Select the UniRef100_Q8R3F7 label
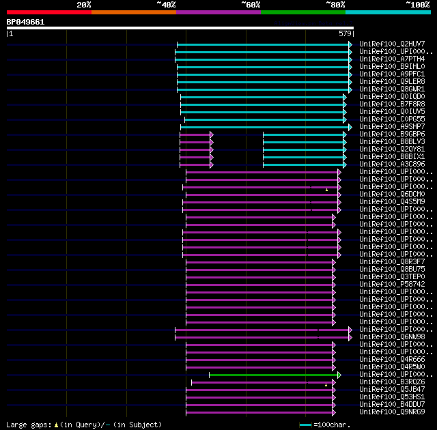437x430 pixels. coord(392,262)
